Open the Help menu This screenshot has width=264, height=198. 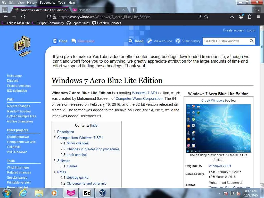click(72, 3)
